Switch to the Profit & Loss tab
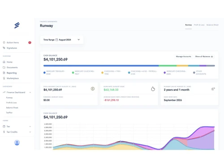Viewport: 224px width, 168px height. [x=199, y=25]
